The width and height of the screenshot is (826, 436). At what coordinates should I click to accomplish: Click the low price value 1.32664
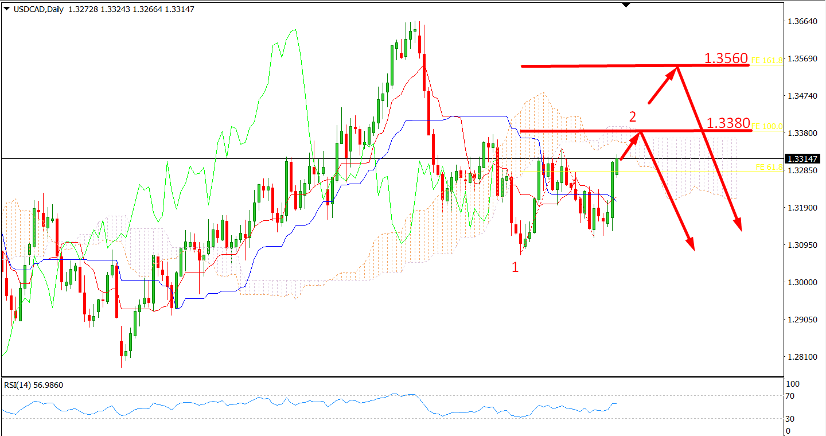point(147,9)
